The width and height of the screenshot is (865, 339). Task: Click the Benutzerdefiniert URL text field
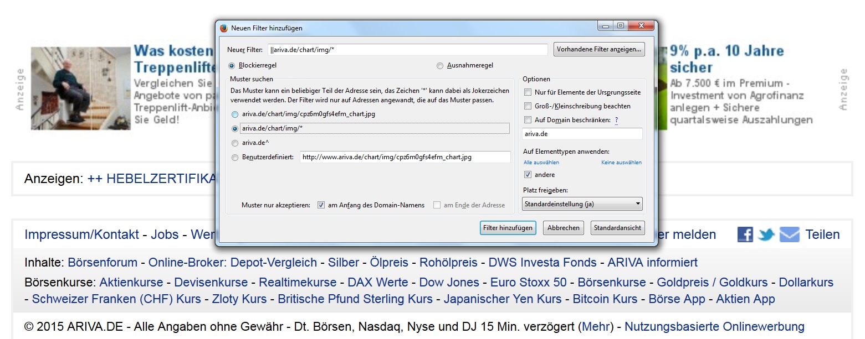[x=405, y=157]
